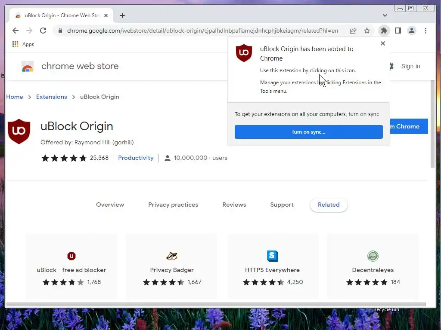Switch to the Overview tab

click(x=110, y=205)
